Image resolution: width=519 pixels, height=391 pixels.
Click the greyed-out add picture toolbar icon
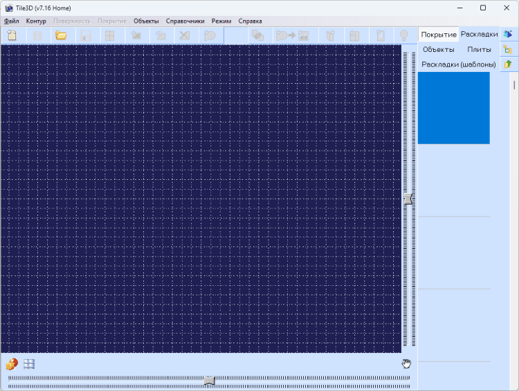[x=136, y=35]
